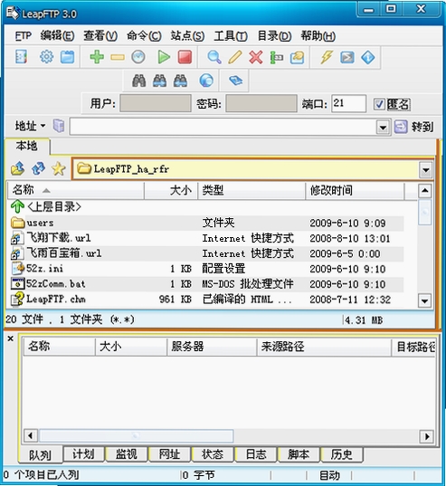Click the red X delete icon

256,57
